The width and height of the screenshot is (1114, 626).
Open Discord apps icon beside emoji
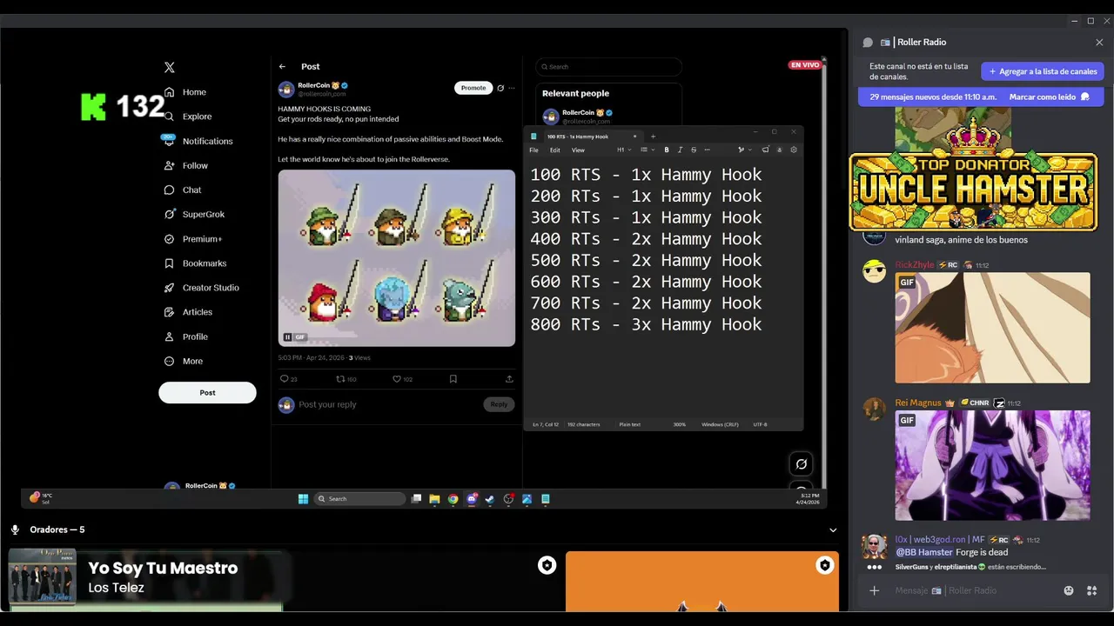(x=1092, y=590)
